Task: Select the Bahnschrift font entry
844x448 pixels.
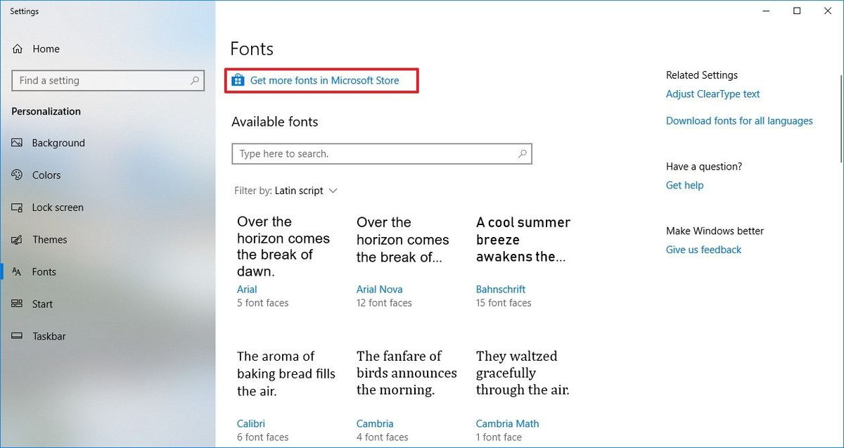Action: [500, 289]
